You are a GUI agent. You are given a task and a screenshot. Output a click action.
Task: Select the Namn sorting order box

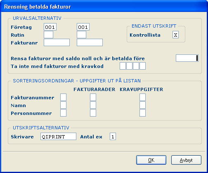[63, 105]
